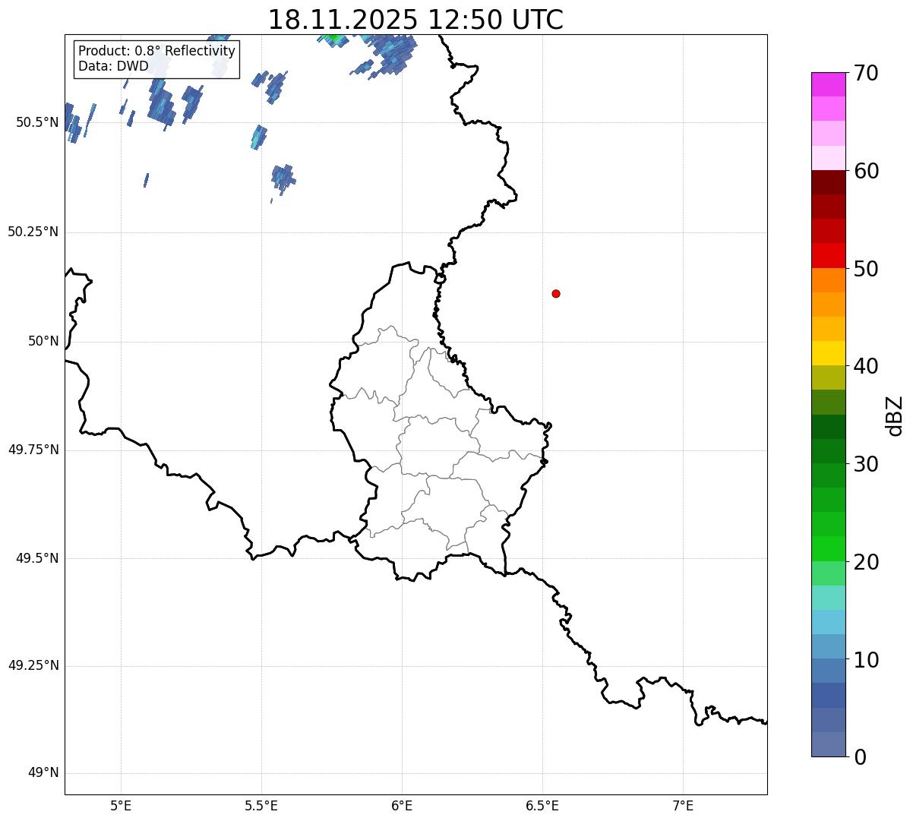Image resolution: width=913 pixels, height=821 pixels.
Task: Click the 49.75°N latitude tick label
Action: pos(33,450)
